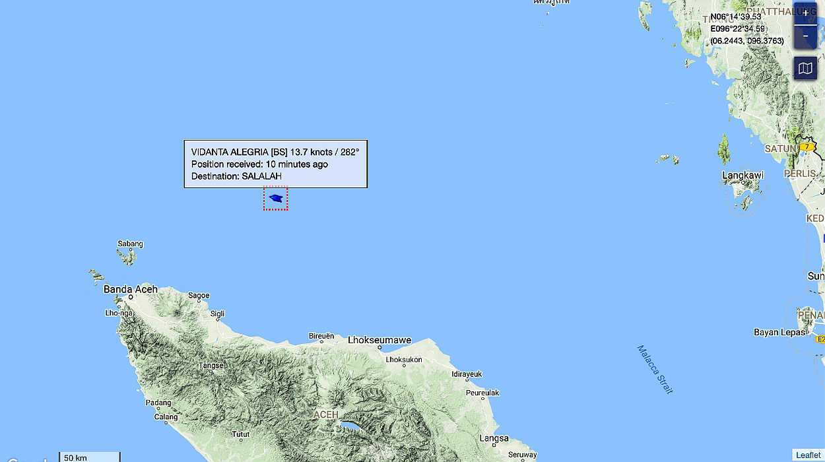The height and width of the screenshot is (462, 825).
Task: Click the SATUN province label
Action: [x=781, y=148]
